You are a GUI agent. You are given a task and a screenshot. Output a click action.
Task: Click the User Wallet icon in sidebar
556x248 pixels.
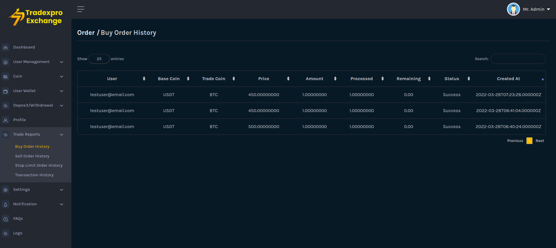tap(6, 91)
